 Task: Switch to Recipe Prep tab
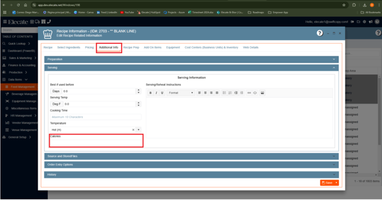coord(131,47)
